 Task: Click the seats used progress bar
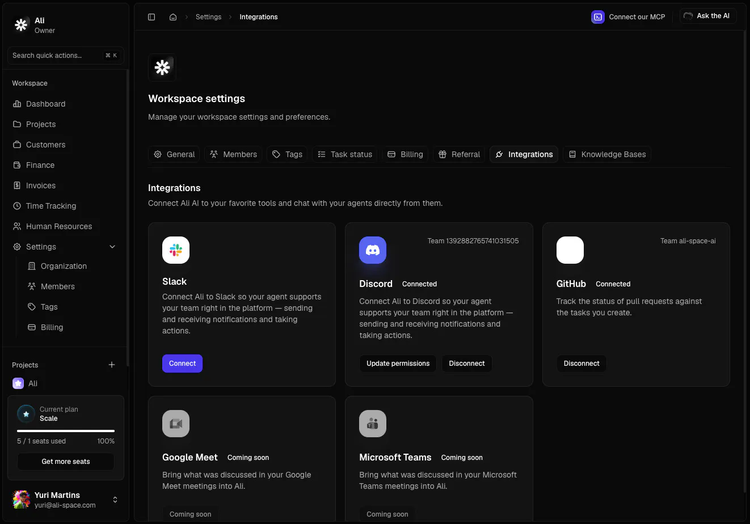tap(66, 431)
